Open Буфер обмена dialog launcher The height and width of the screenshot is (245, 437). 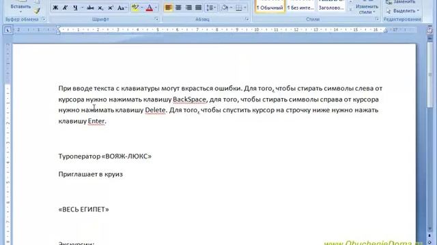(x=44, y=19)
